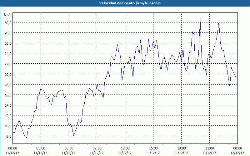Click the 20,0 y-axis value
The height and width of the screenshot is (156, 250).
[x=8, y=74]
